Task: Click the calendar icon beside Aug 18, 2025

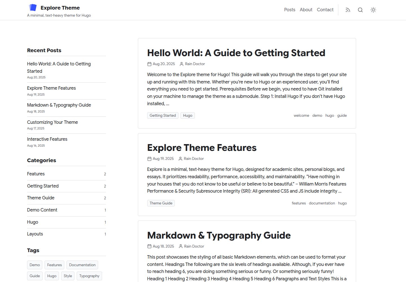Action: coord(149,246)
